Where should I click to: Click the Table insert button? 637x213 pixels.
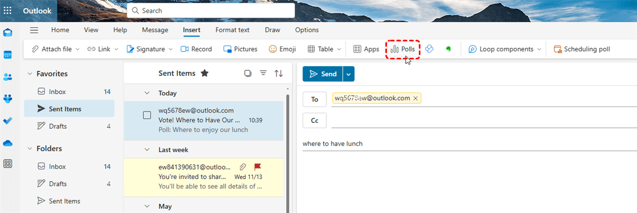(x=321, y=49)
